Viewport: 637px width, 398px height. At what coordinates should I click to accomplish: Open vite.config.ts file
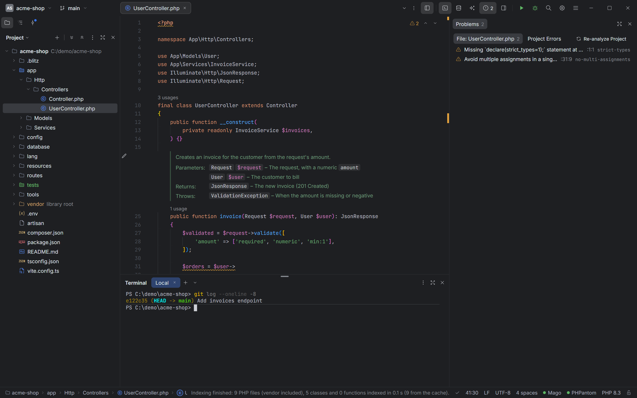[60, 271]
